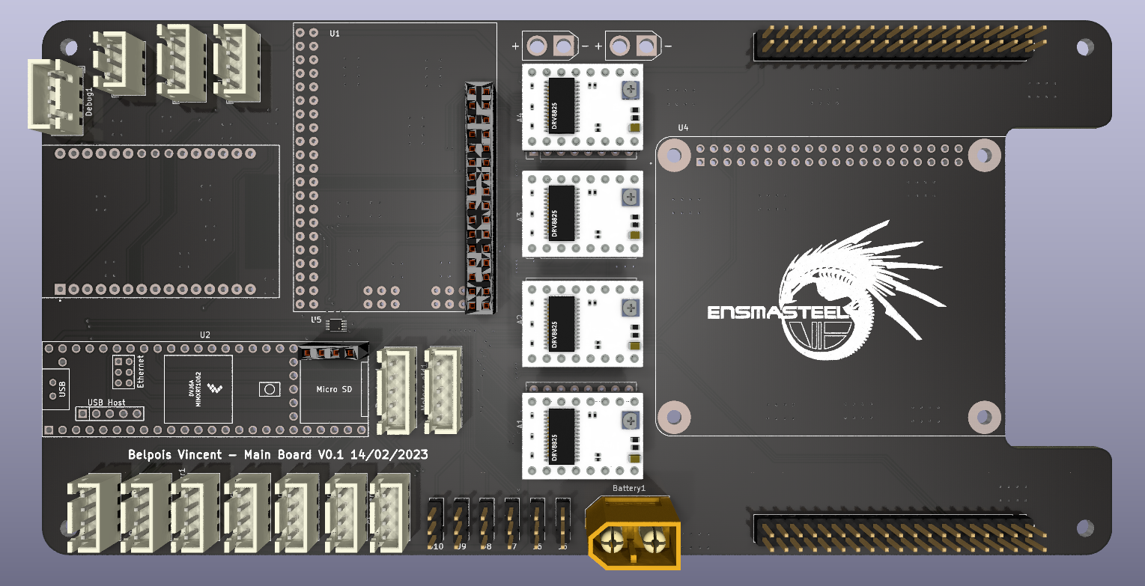Click the Debug1 silkscreen label
The height and width of the screenshot is (586, 1145).
click(x=89, y=101)
